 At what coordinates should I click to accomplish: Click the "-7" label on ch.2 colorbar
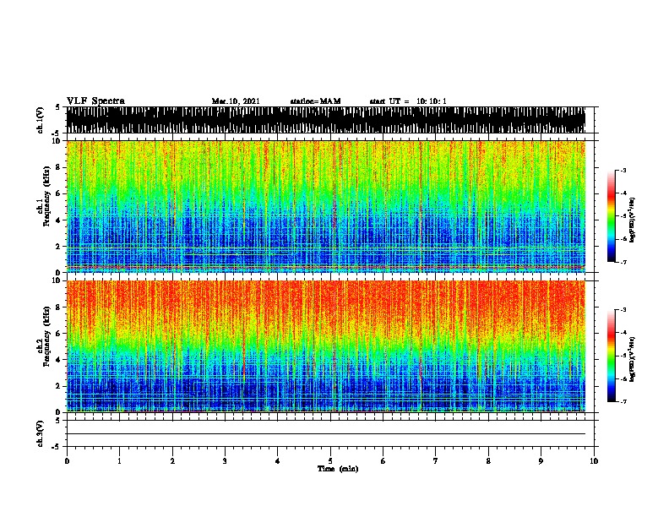[x=623, y=402]
